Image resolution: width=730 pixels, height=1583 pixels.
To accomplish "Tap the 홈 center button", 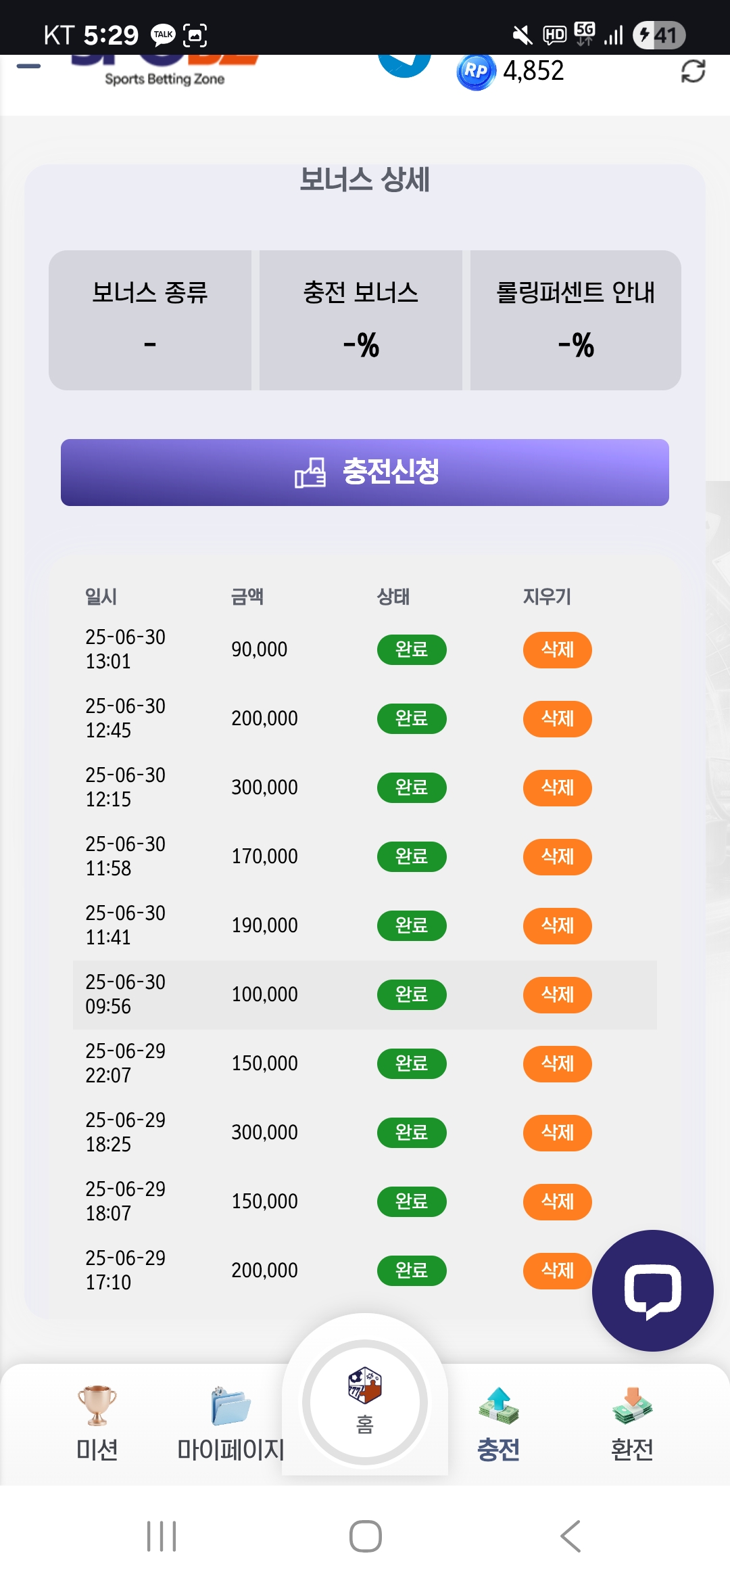I will 365,1402.
